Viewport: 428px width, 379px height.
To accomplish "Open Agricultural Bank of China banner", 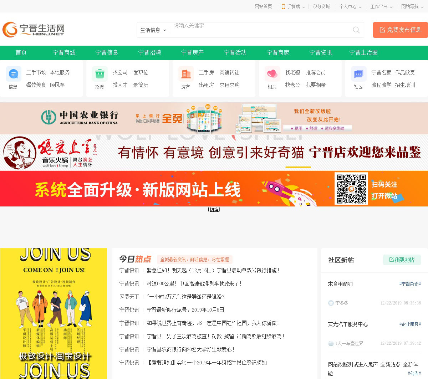I will tap(214, 118).
